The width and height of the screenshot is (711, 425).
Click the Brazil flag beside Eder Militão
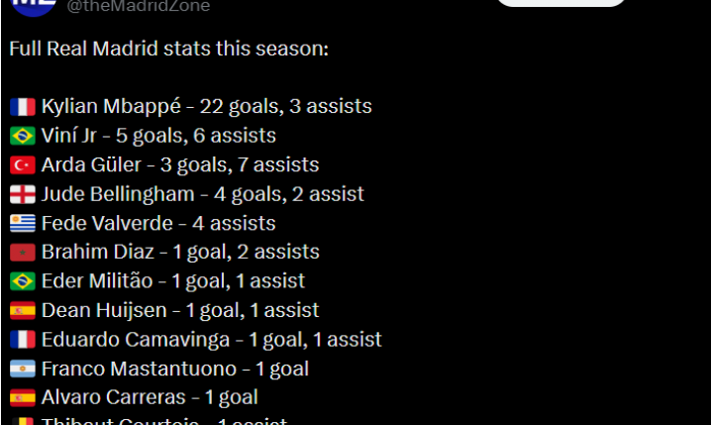coord(23,282)
